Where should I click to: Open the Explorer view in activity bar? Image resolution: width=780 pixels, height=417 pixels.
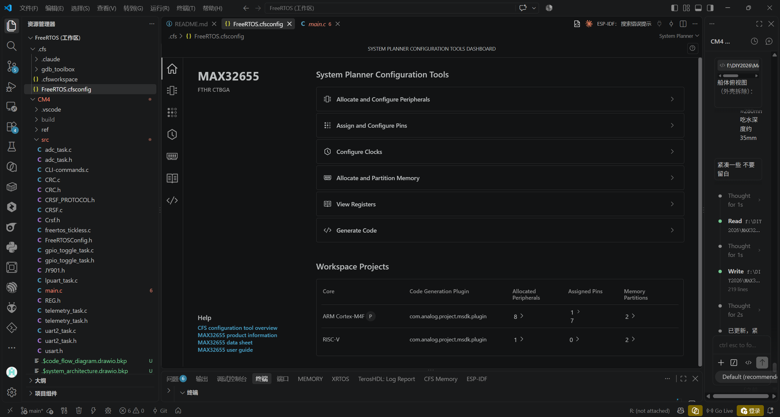12,26
